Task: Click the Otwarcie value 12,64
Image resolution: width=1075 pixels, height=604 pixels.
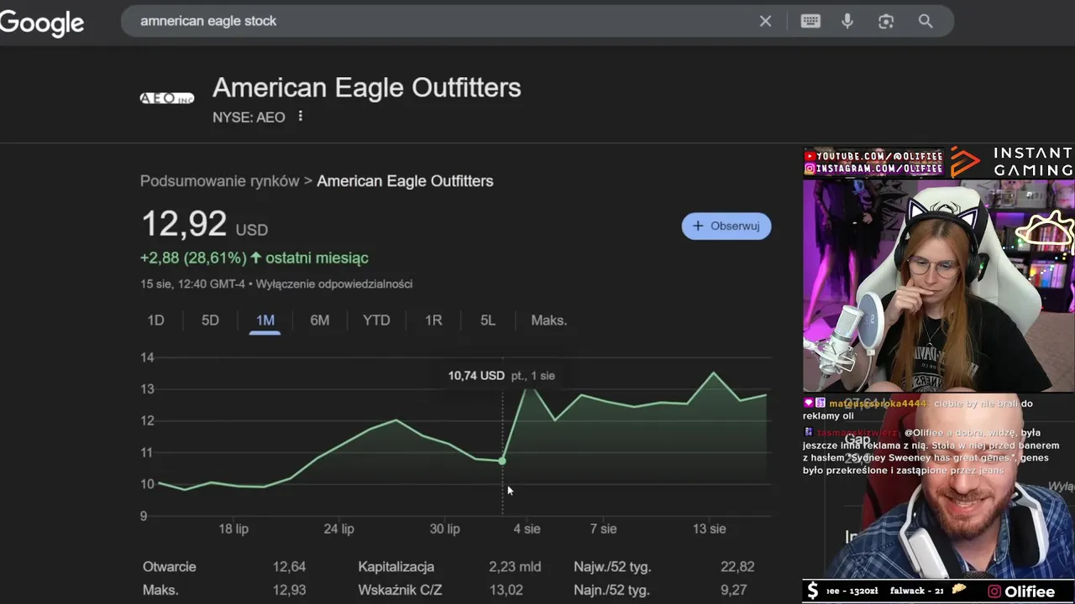Action: (289, 567)
